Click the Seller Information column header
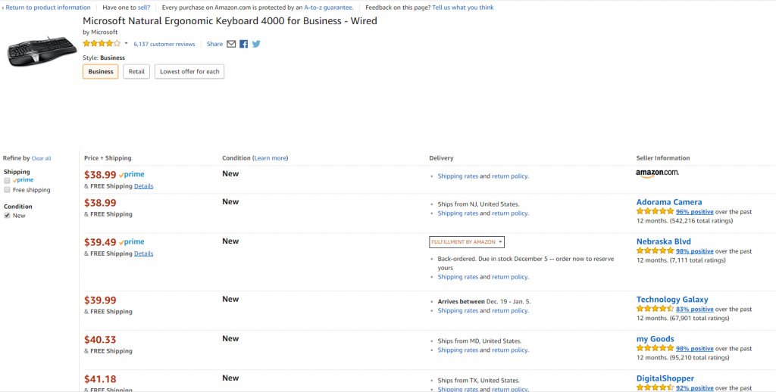 click(x=663, y=158)
